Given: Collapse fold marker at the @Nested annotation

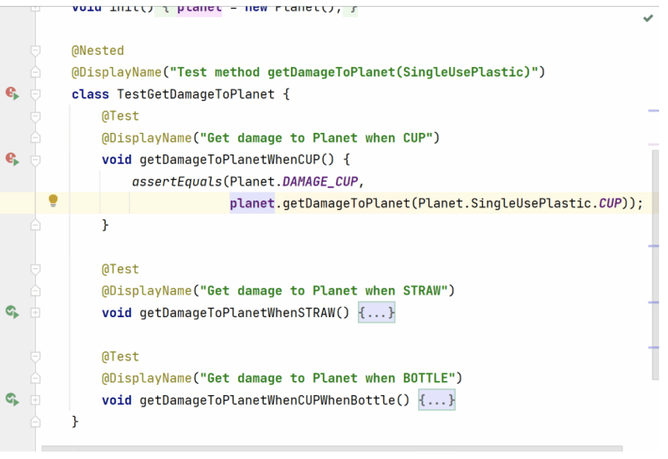Looking at the screenshot, I should point(35,51).
